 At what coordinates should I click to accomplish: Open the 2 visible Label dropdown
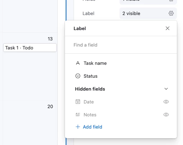[x=148, y=13]
